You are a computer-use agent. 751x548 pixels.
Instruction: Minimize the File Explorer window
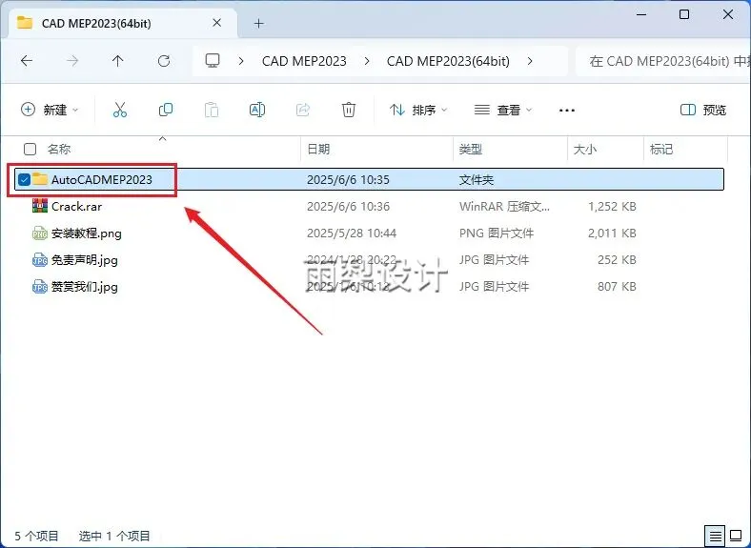pyautogui.click(x=641, y=14)
